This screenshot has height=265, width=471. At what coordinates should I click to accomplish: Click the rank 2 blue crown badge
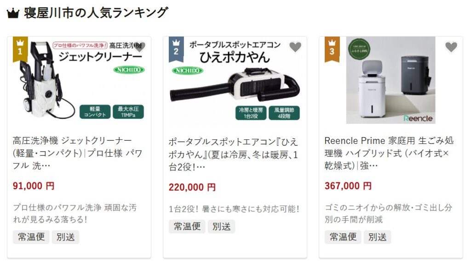(x=176, y=50)
